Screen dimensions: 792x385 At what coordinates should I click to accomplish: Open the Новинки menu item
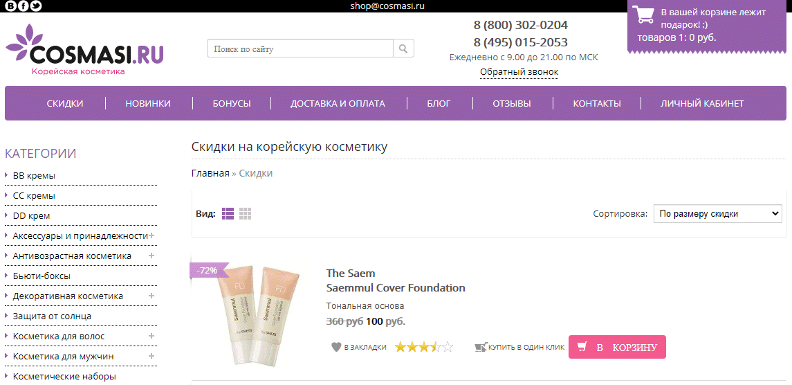point(148,104)
